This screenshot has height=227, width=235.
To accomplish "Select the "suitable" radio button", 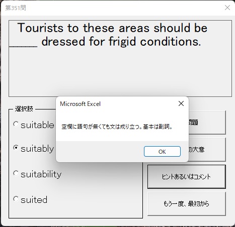I will tap(16, 124).
